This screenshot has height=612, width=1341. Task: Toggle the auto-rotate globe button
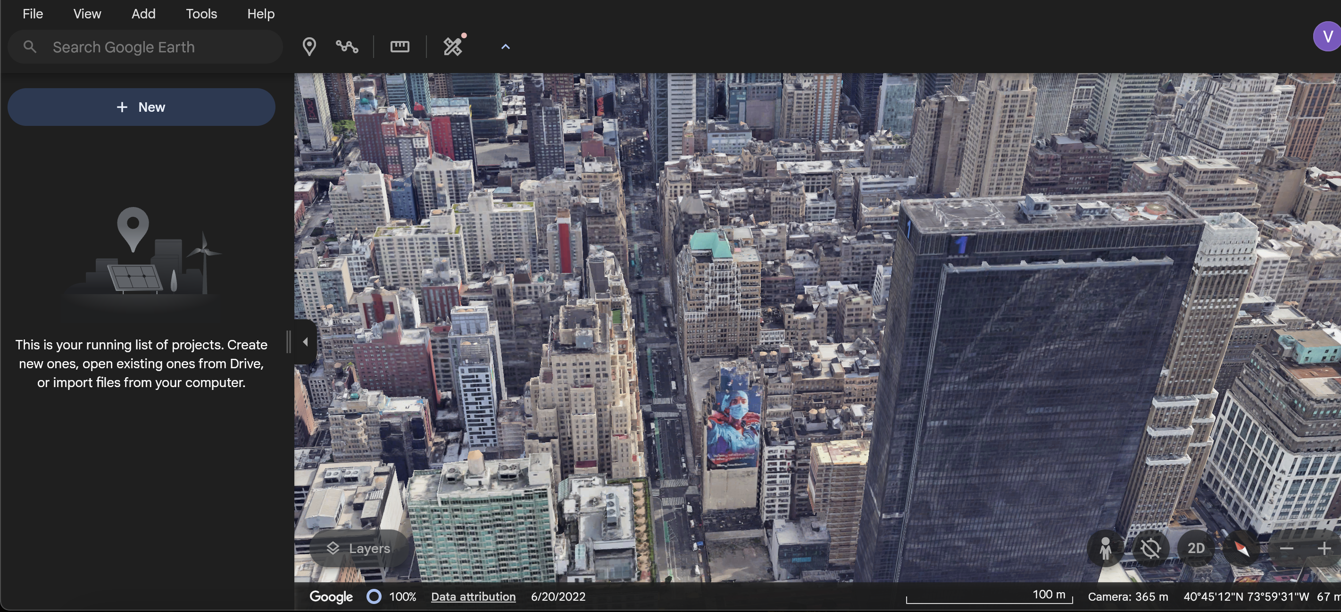(1150, 548)
